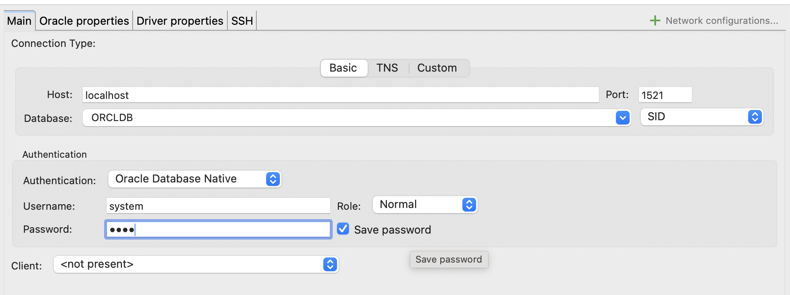Click the Role selector stepper arrows
The image size is (790, 295).
[469, 205]
